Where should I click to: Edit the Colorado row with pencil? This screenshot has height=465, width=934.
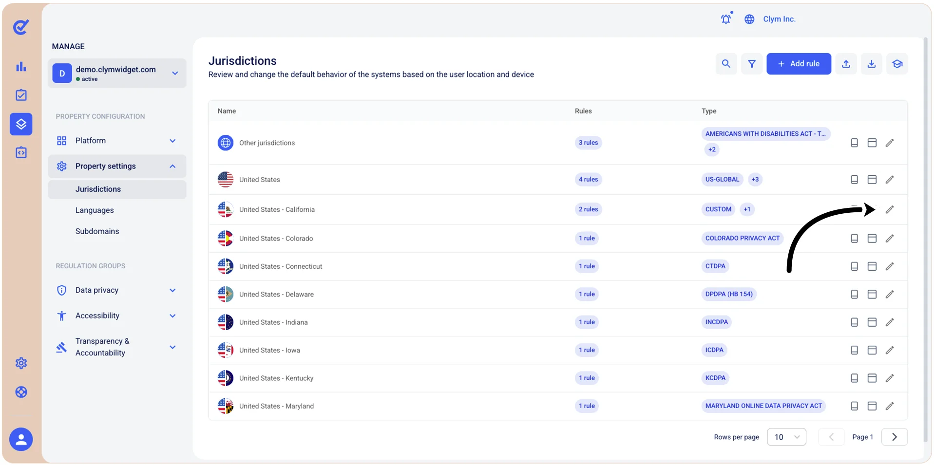click(890, 239)
